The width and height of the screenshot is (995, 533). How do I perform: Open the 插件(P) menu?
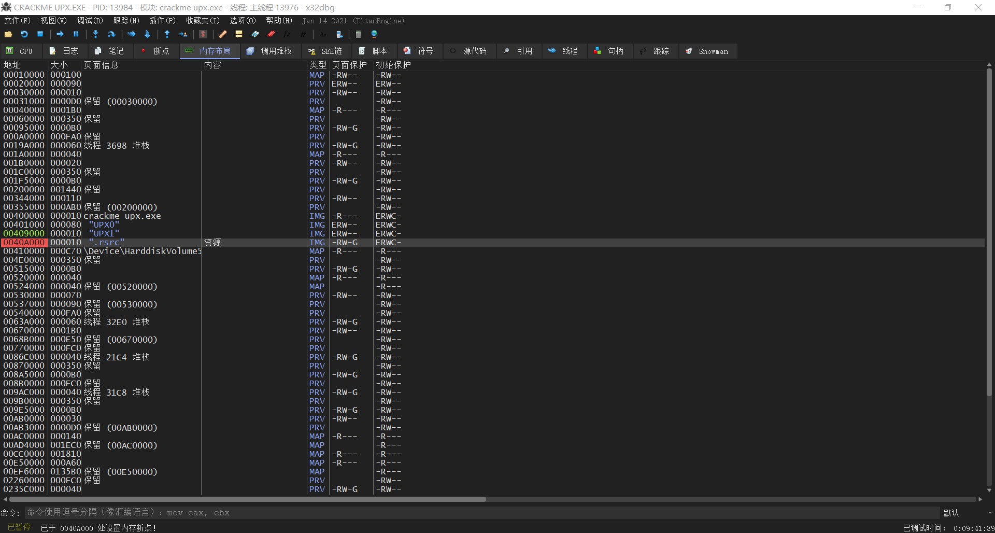point(162,21)
